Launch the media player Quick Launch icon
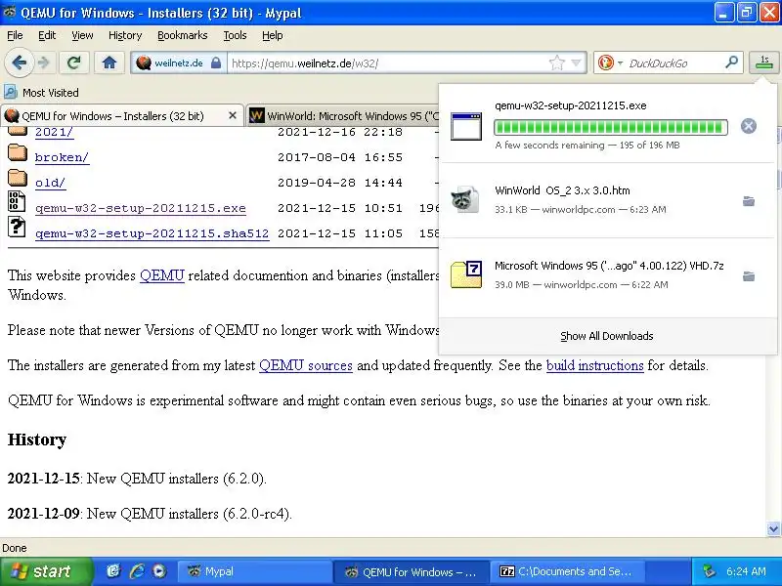Screen dimensions: 782x586 [x=159, y=571]
